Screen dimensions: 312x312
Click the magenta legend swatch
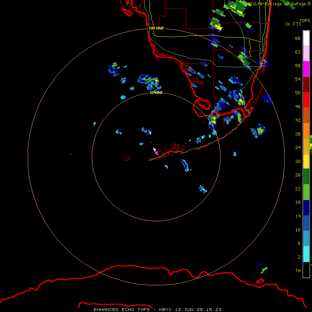tap(306, 69)
